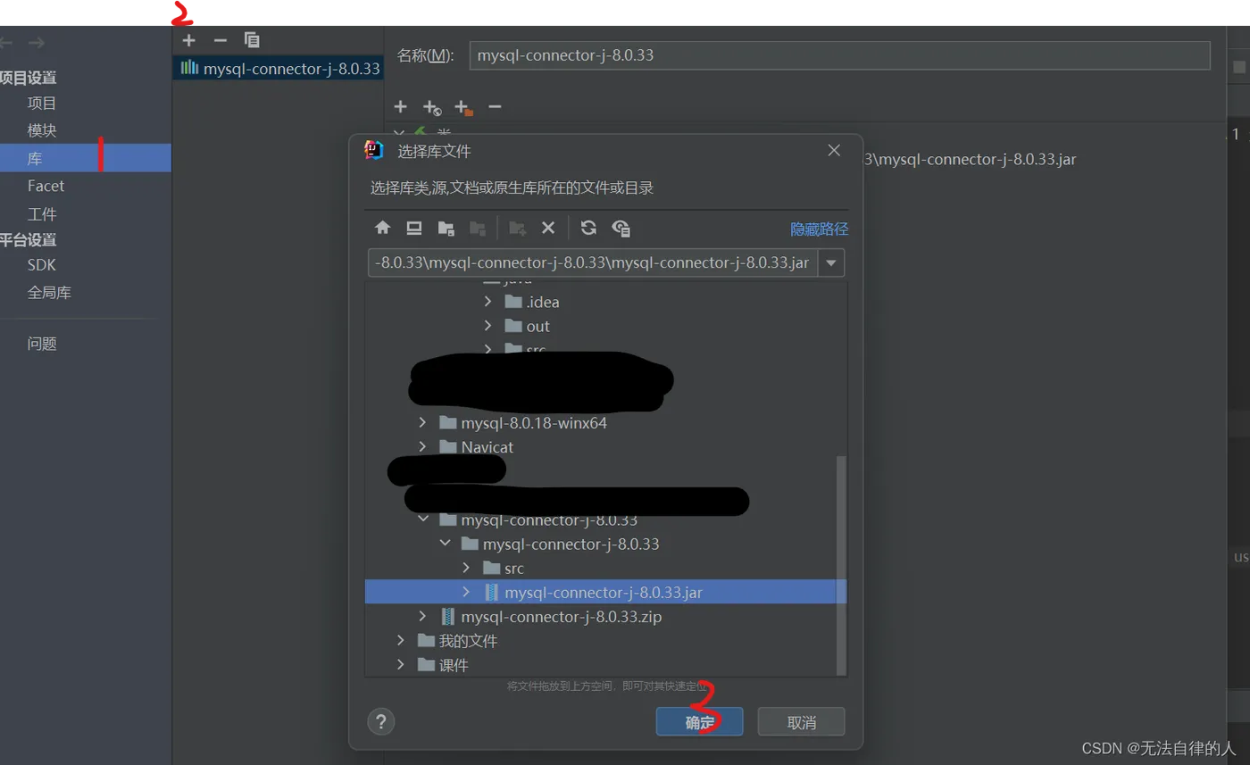Viewport: 1250px width, 765px height.
Task: Open path history dropdown
Action: coord(832,263)
